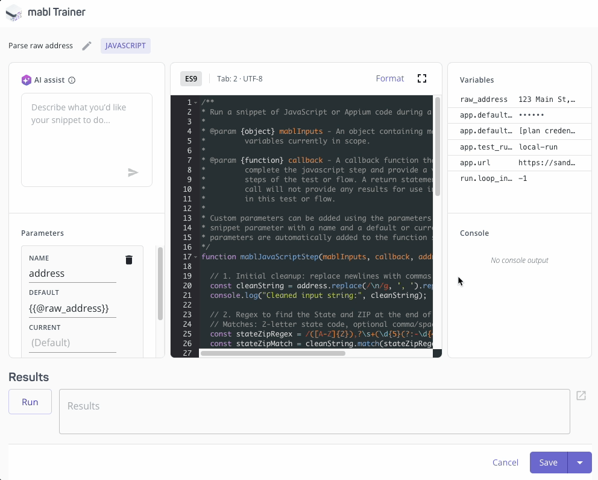Open the Save button dropdown arrow
Viewport: 598px width, 480px height.
tap(579, 463)
